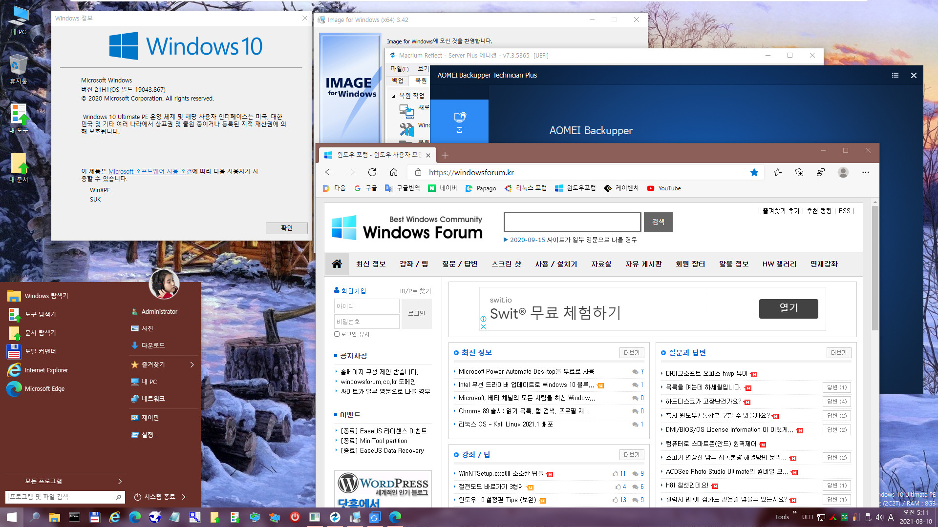Open the 휴지통 recycle bin desktop icon
Screen dimensions: 938x527
(x=19, y=69)
